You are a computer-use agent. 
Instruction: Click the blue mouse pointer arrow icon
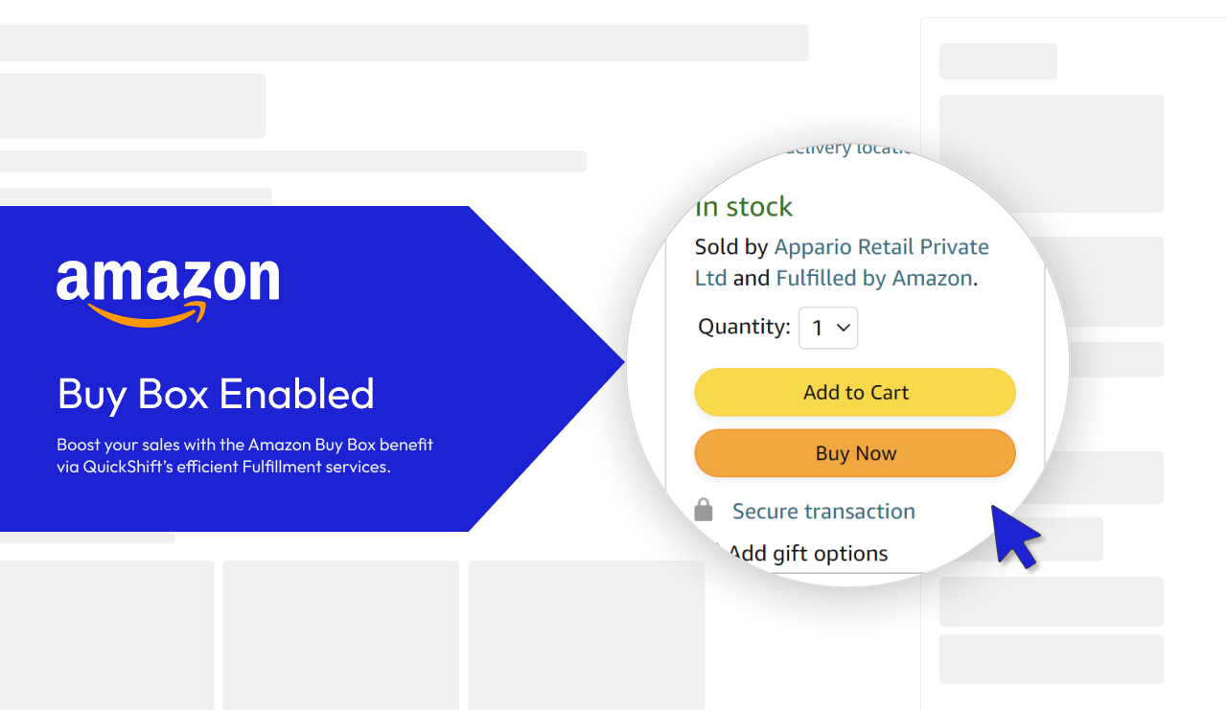pos(1014,537)
